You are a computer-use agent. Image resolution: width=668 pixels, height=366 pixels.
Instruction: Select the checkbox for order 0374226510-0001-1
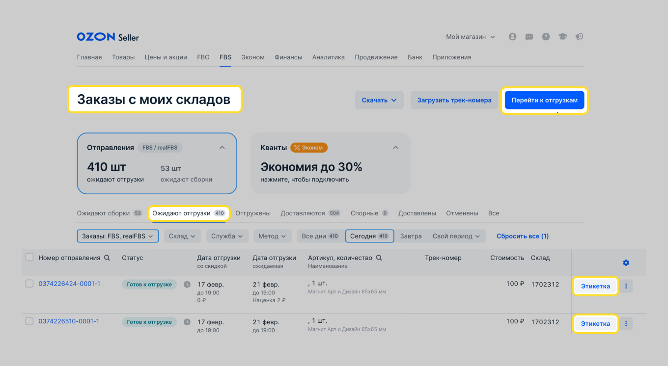29,321
